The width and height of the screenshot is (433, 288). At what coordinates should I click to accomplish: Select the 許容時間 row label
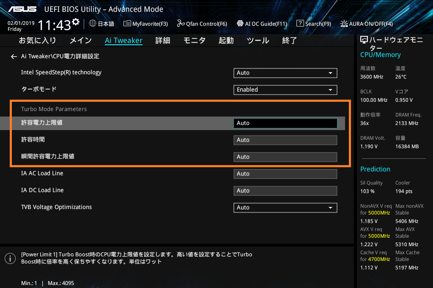pyautogui.click(x=33, y=139)
